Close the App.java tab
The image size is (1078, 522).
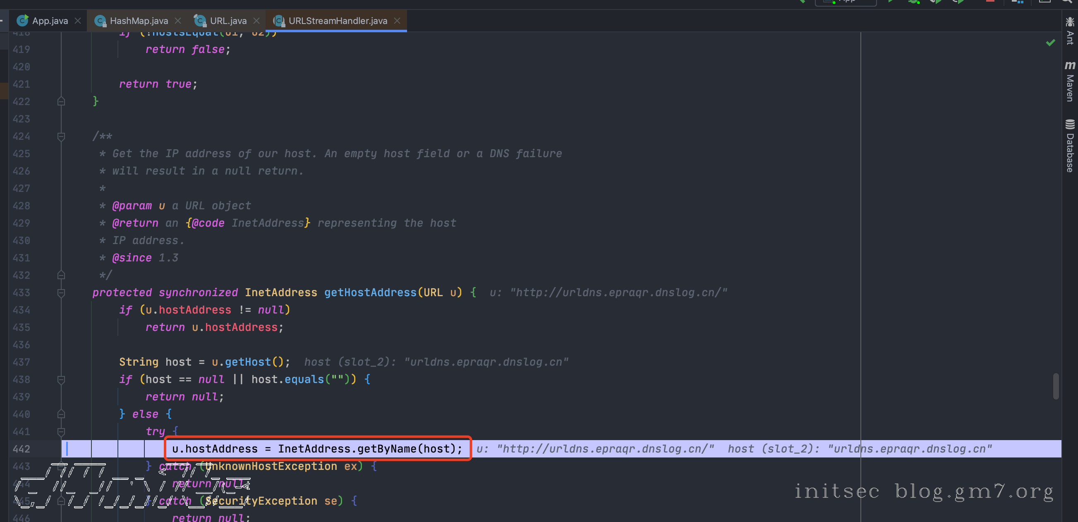[78, 21]
